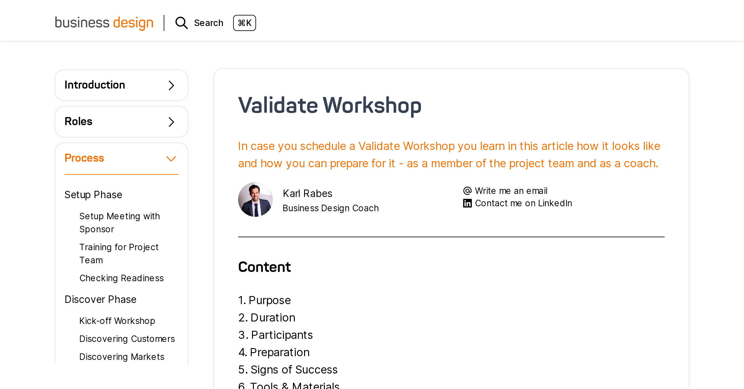Click the search magnifier icon

(181, 23)
